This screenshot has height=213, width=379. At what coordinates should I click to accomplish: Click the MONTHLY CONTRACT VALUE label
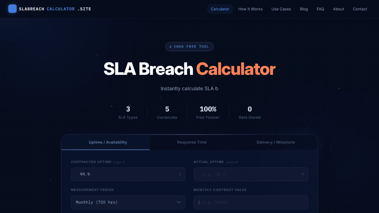220,190
